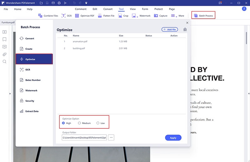250x162 pixels.
Task: Click Optimize PDF in ribbon
Action: point(85,16)
